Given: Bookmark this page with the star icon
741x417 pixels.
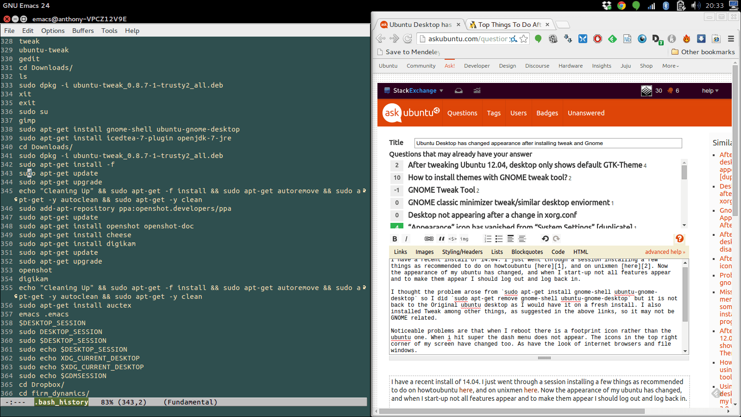Looking at the screenshot, I should (524, 39).
